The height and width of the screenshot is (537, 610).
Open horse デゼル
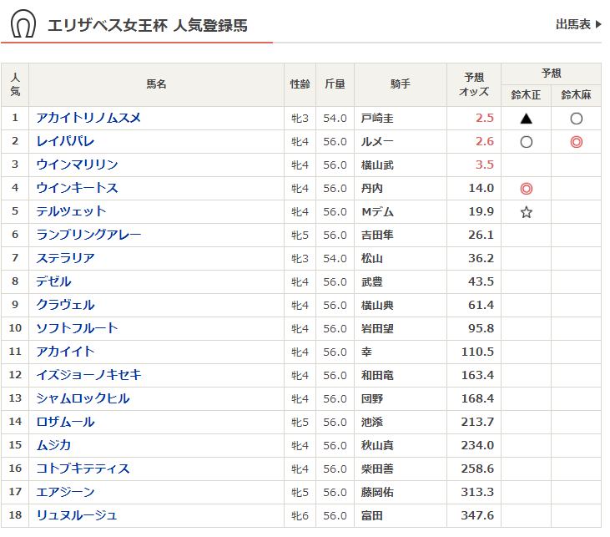pyautogui.click(x=53, y=281)
